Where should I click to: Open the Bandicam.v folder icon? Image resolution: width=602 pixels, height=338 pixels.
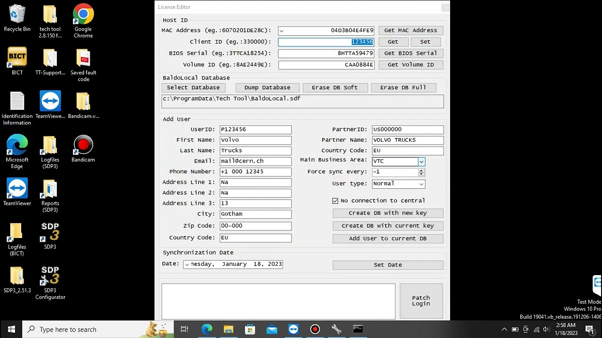pos(83,105)
